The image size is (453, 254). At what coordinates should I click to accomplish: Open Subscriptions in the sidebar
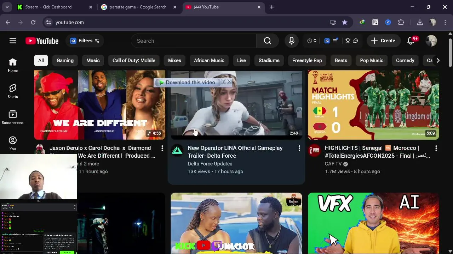(13, 117)
